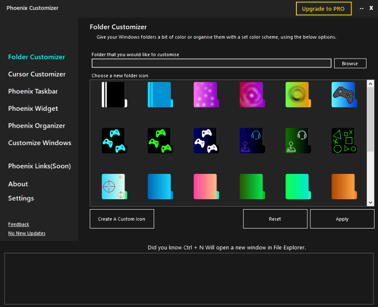
Task: Close the Phoenix Customizer window
Action: tap(371, 8)
